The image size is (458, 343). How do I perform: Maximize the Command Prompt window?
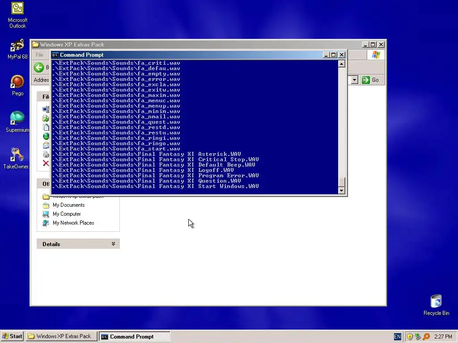(334, 55)
